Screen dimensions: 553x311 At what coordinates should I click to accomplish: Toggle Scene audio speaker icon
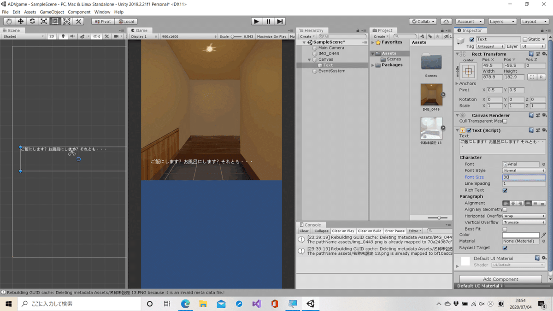(x=72, y=36)
